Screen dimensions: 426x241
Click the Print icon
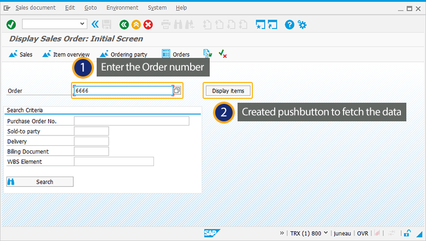point(165,25)
